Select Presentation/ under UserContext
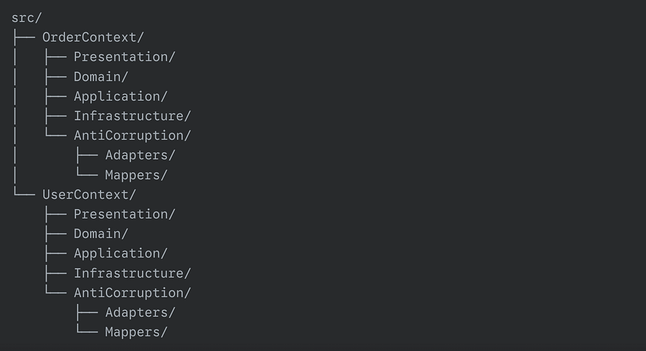This screenshot has width=646, height=351. click(124, 215)
